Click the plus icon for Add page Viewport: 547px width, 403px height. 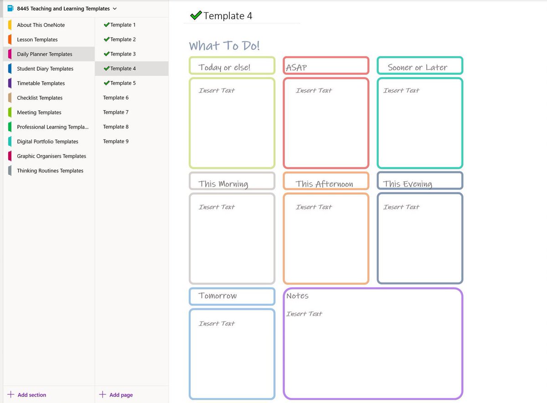(103, 394)
